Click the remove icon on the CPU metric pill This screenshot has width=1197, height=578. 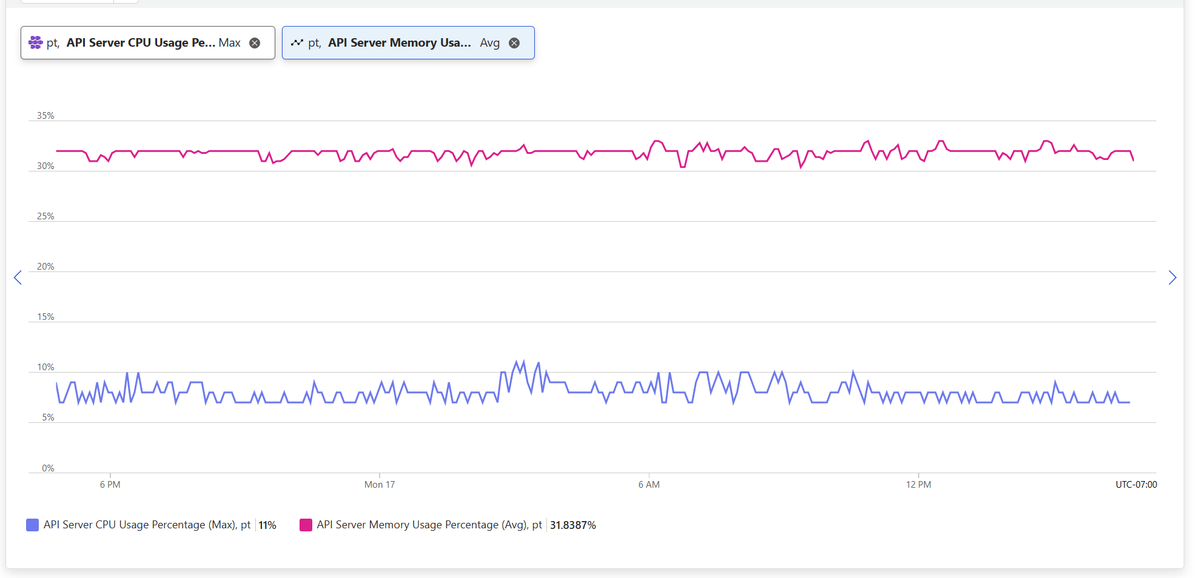click(x=255, y=42)
